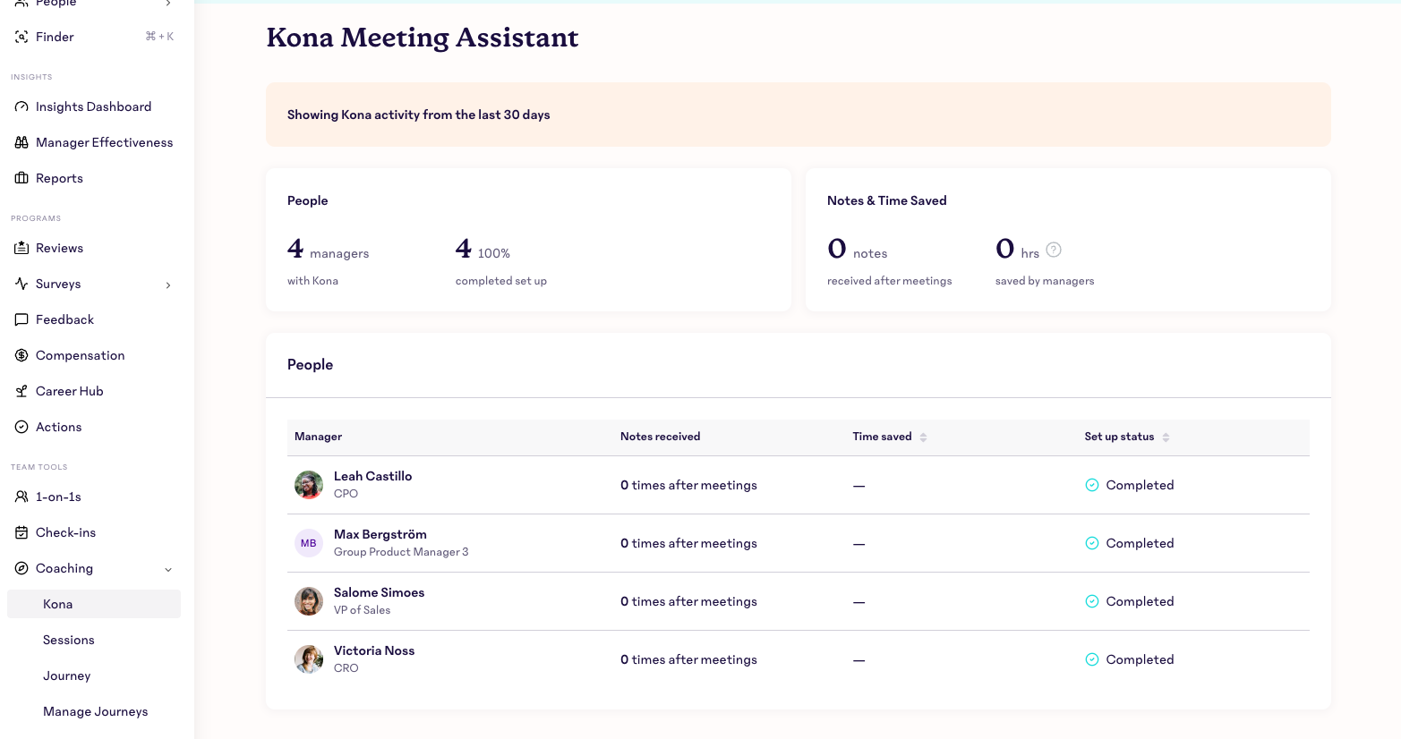Sort table by Time saved column
The image size is (1401, 739).
click(x=923, y=437)
